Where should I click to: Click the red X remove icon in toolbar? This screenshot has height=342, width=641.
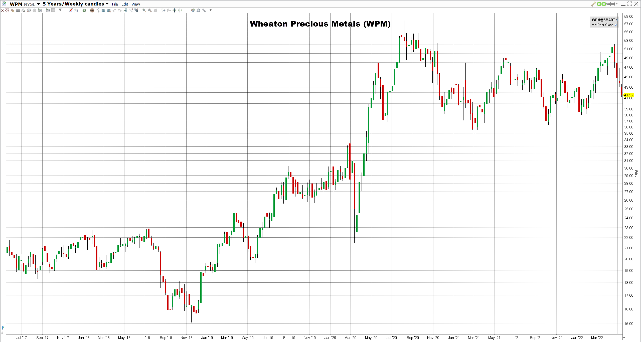coord(3,11)
